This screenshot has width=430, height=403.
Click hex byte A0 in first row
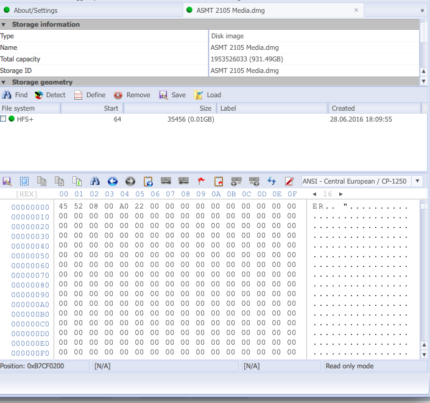(x=124, y=206)
